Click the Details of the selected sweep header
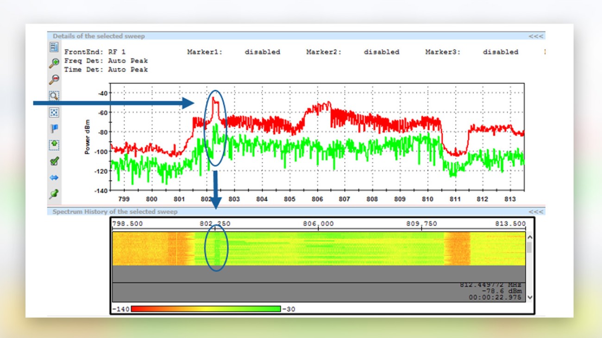The width and height of the screenshot is (602, 338). pyautogui.click(x=100, y=36)
